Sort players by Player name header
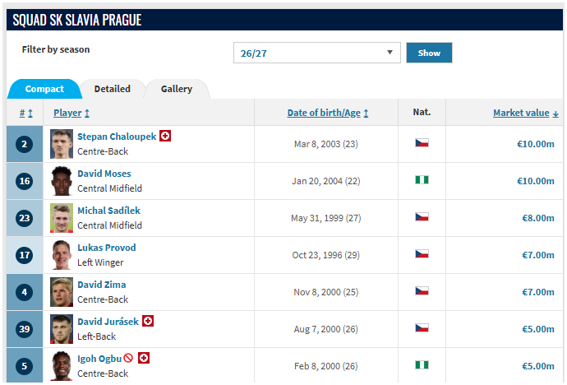The width and height of the screenshot is (567, 385). pyautogui.click(x=71, y=113)
